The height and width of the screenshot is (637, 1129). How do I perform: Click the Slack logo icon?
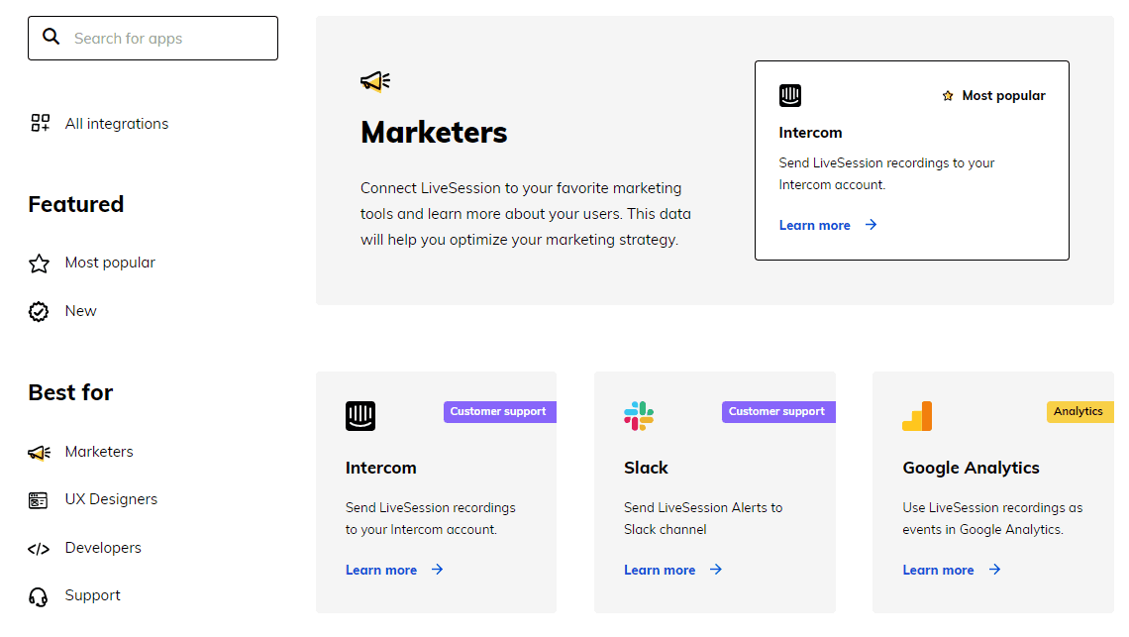click(x=639, y=416)
